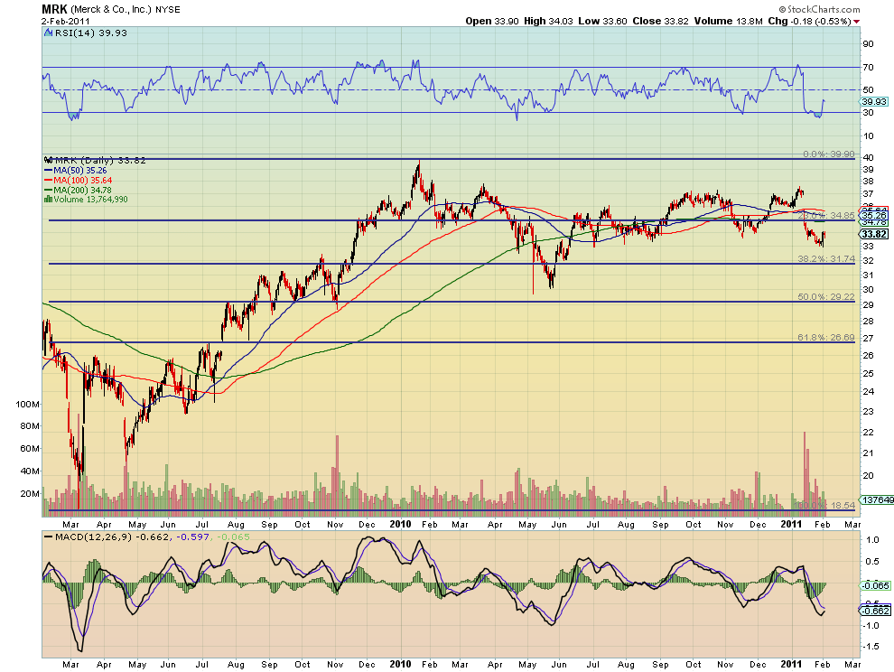Click the RSI axis '90' label
This screenshot has width=894, height=672.
click(869, 44)
